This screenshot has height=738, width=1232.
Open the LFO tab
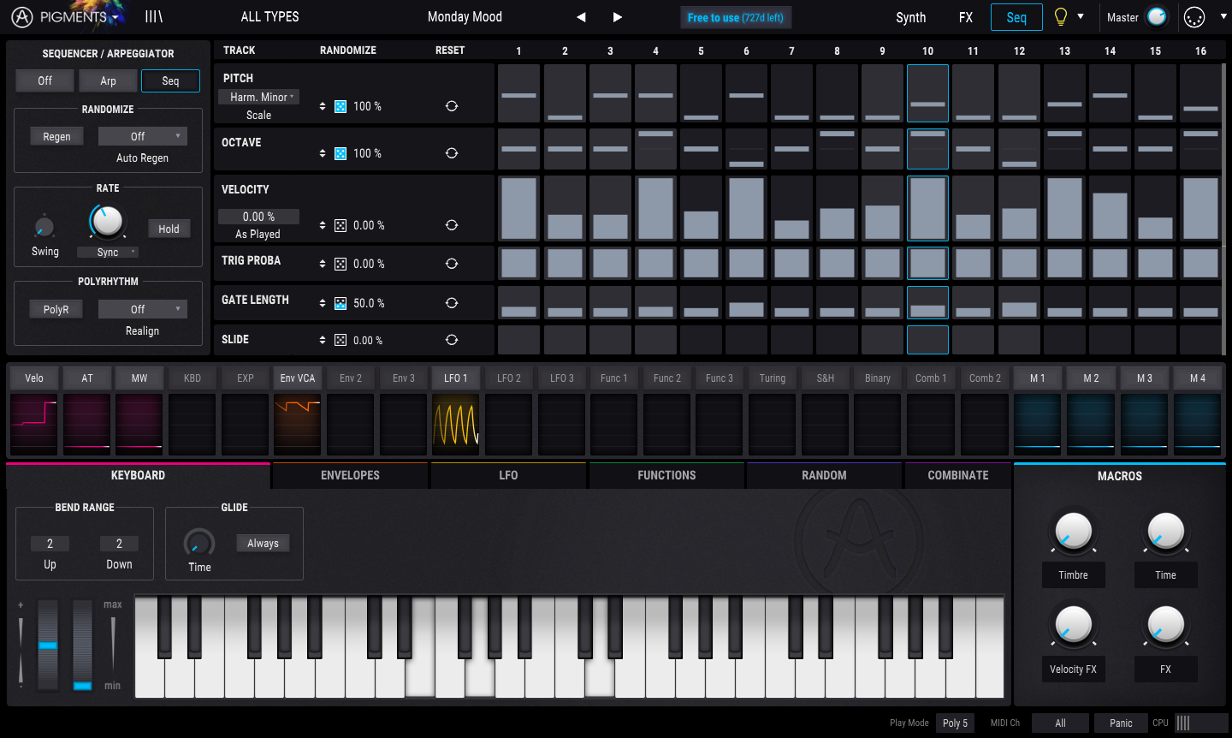(508, 475)
